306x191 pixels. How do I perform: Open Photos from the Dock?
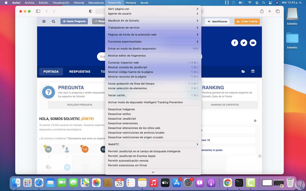tap(96, 182)
